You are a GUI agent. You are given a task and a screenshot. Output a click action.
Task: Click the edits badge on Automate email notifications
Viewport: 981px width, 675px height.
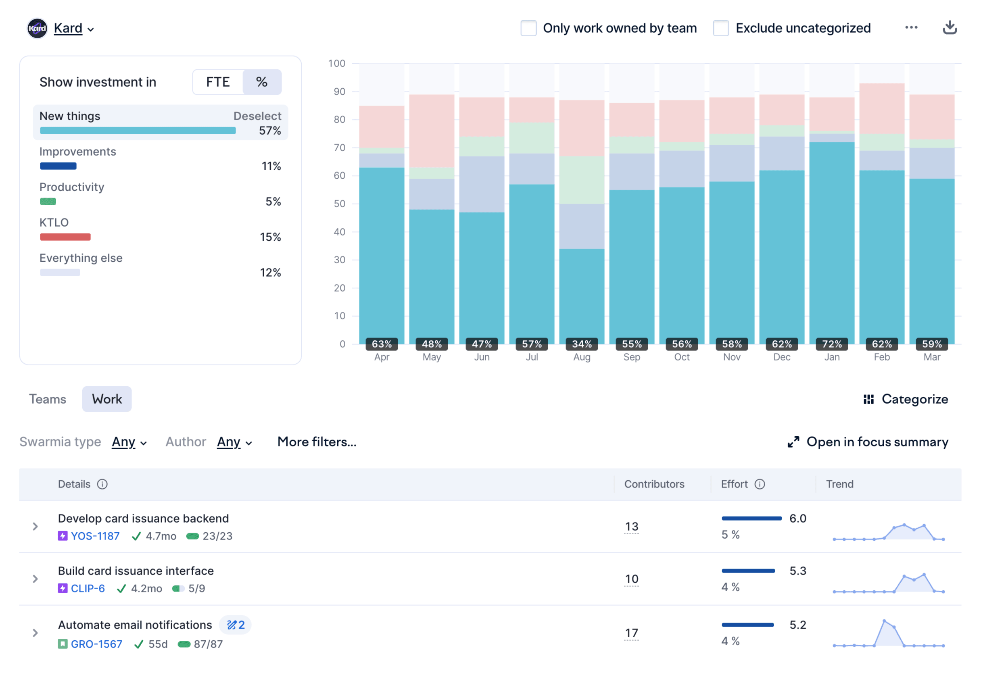pos(235,625)
